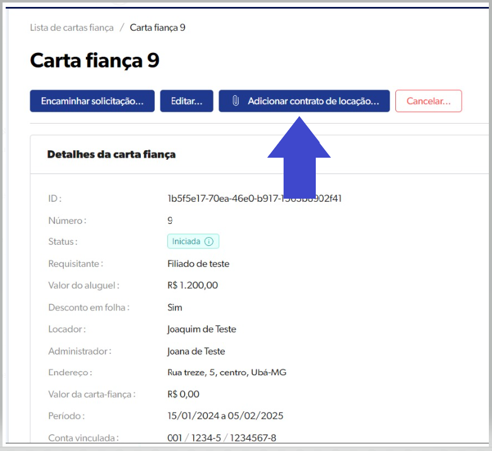The height and width of the screenshot is (451, 492).
Task: Go to Lista de cartas fiança breadcrumb
Action: pyautogui.click(x=71, y=28)
